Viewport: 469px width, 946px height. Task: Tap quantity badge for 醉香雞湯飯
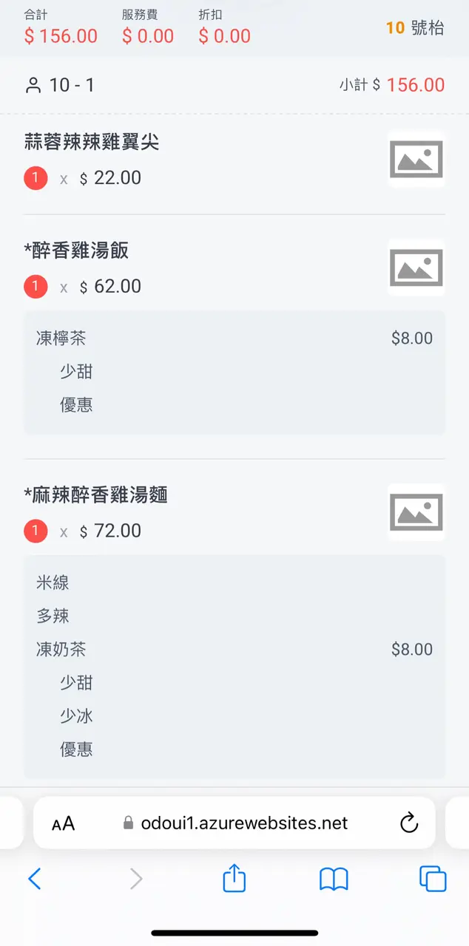click(x=36, y=287)
